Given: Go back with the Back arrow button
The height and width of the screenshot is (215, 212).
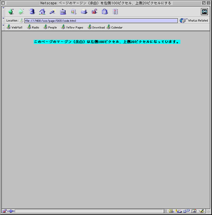Looking at the screenshot, I should coord(11,12).
